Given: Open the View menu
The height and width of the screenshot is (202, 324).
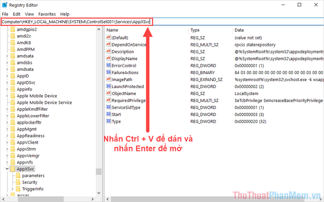Looking at the screenshot, I should (29, 14).
